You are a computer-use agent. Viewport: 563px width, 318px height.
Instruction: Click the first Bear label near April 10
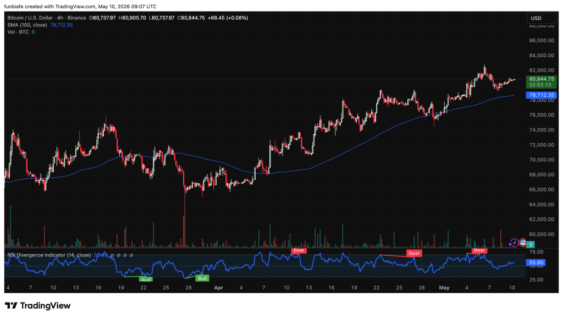(299, 250)
